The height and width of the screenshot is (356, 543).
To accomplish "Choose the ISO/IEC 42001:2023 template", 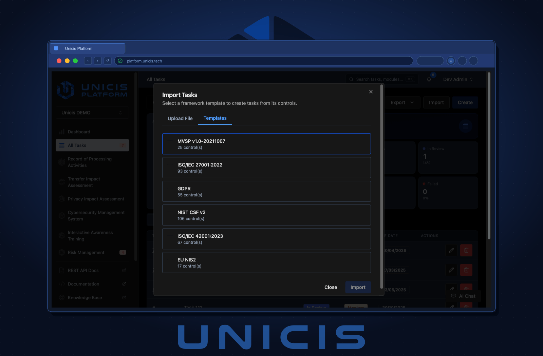I will tap(266, 239).
